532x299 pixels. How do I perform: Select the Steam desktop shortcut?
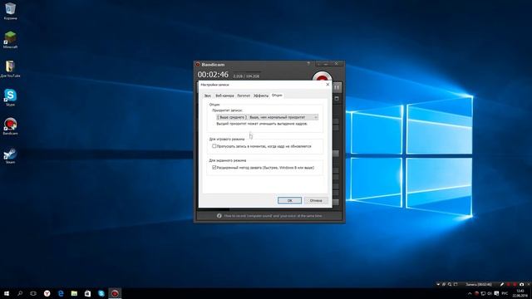[10, 155]
